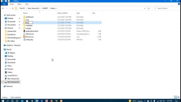Open notification center icon
Screen dimensions: 181x102
pyautogui.click(x=176, y=101)
